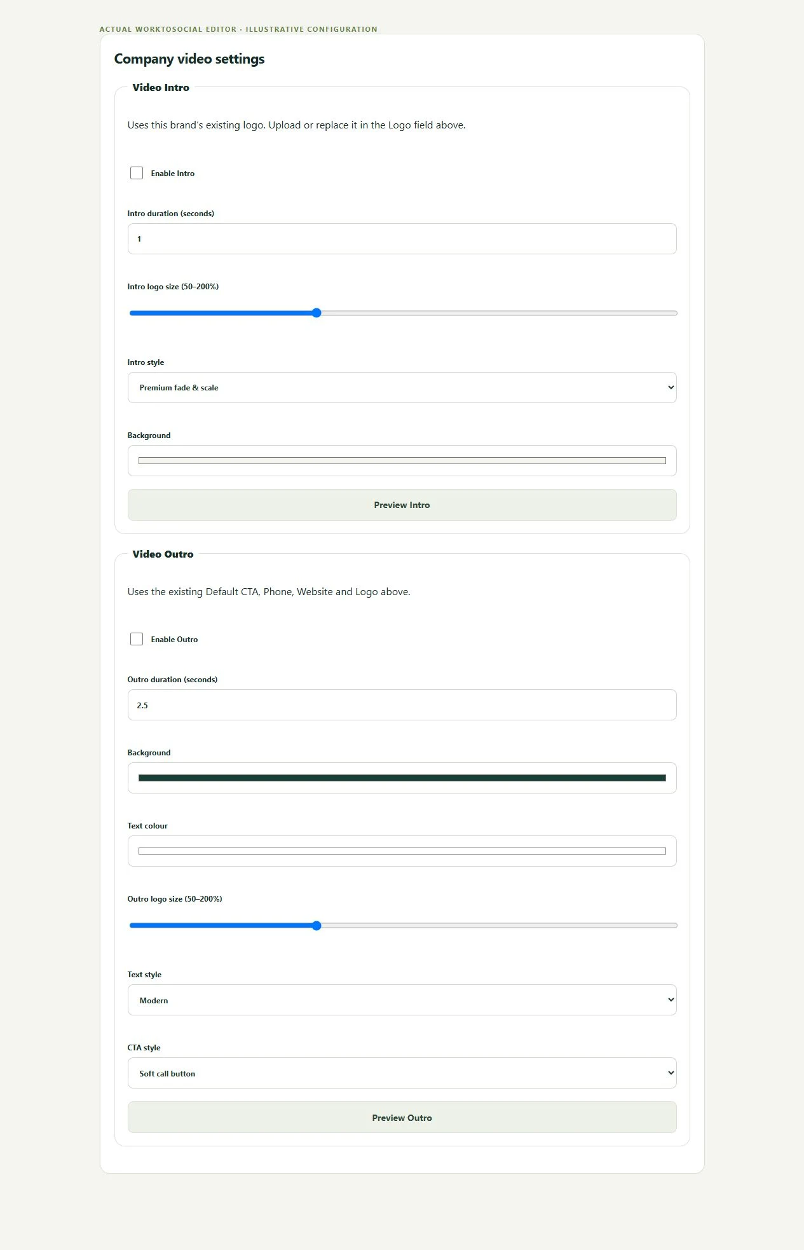Pick the Intro background colour swatch

pos(402,460)
